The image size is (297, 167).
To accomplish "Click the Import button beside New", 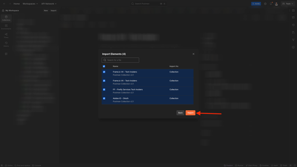I will coord(53,11).
